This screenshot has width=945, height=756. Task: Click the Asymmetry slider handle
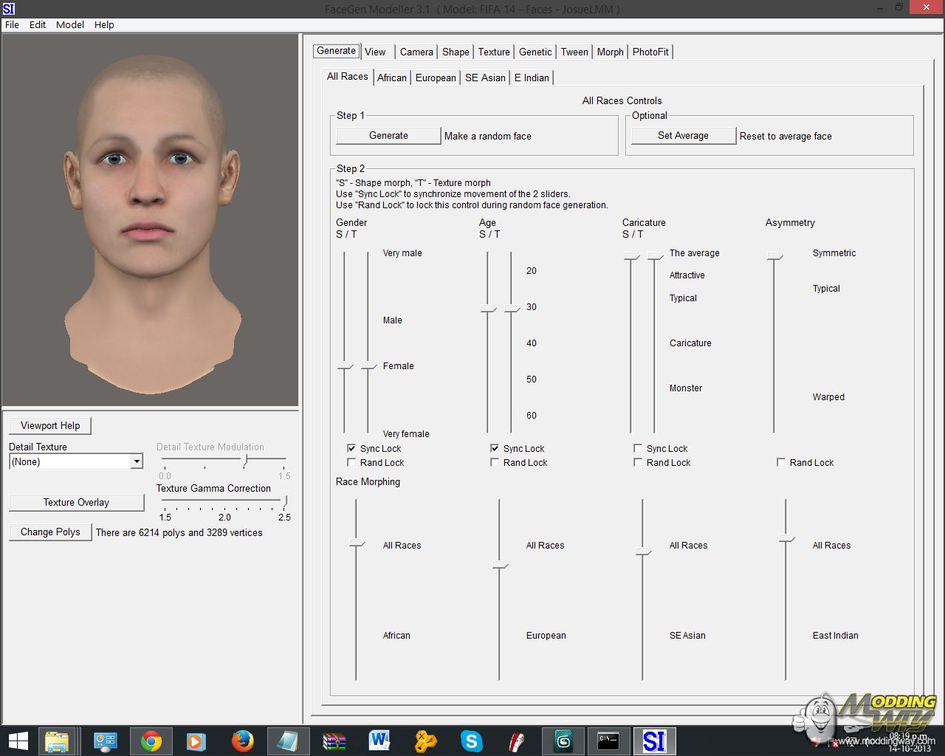(x=774, y=256)
